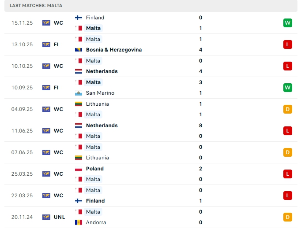Image resolution: width=301 pixels, height=229 pixels.
Task: Click the San Marino flag icon
Action: pos(79,93)
